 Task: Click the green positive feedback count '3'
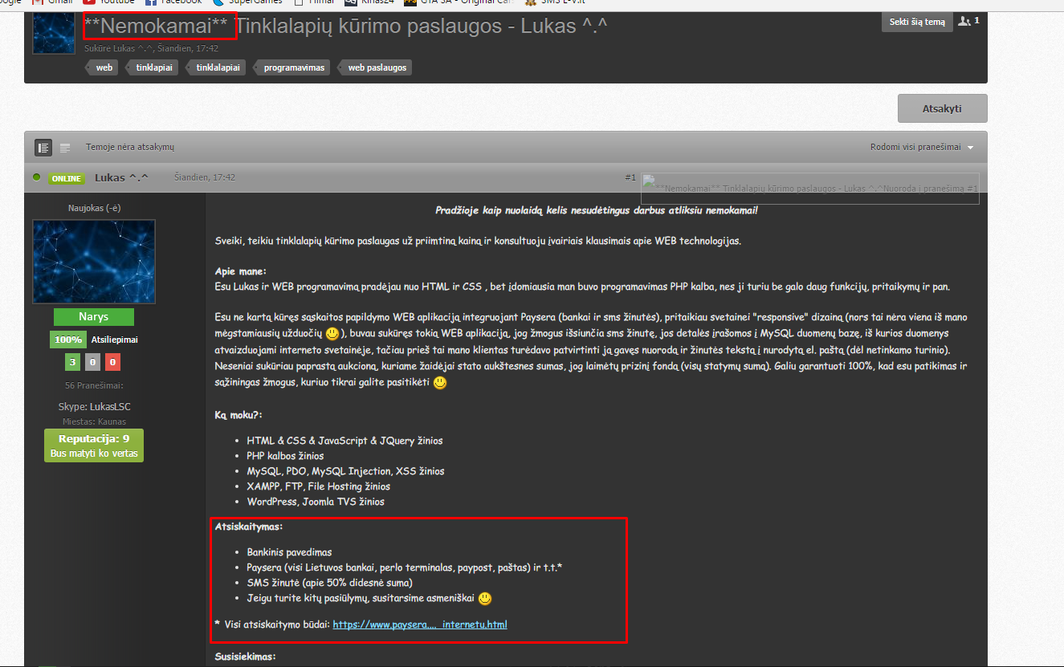tap(72, 363)
